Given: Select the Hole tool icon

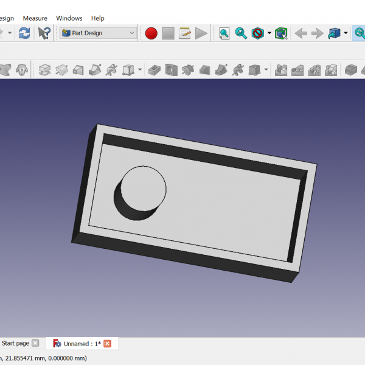Looking at the screenshot, I should coord(171,70).
